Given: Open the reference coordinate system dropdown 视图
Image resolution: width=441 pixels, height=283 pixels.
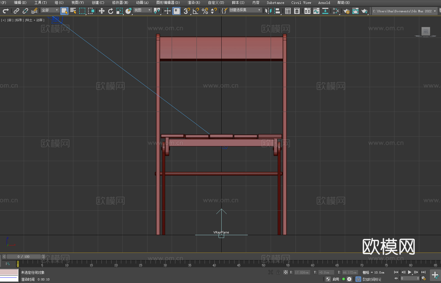Looking at the screenshot, I should (x=142, y=10).
